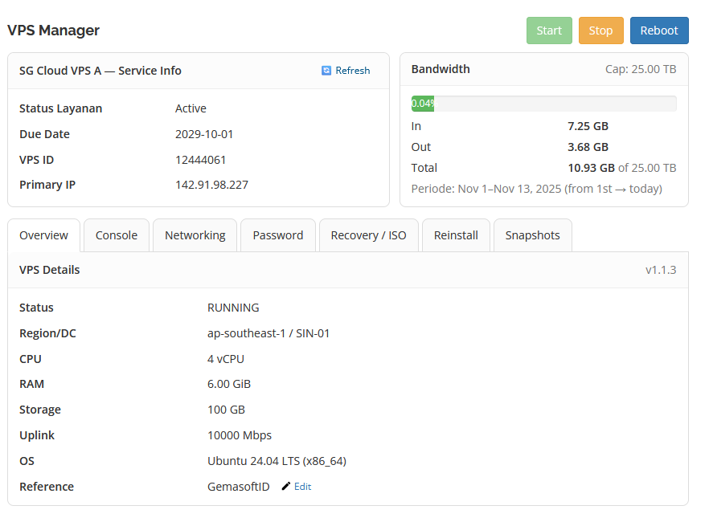View the Snapshots tab

(x=532, y=235)
